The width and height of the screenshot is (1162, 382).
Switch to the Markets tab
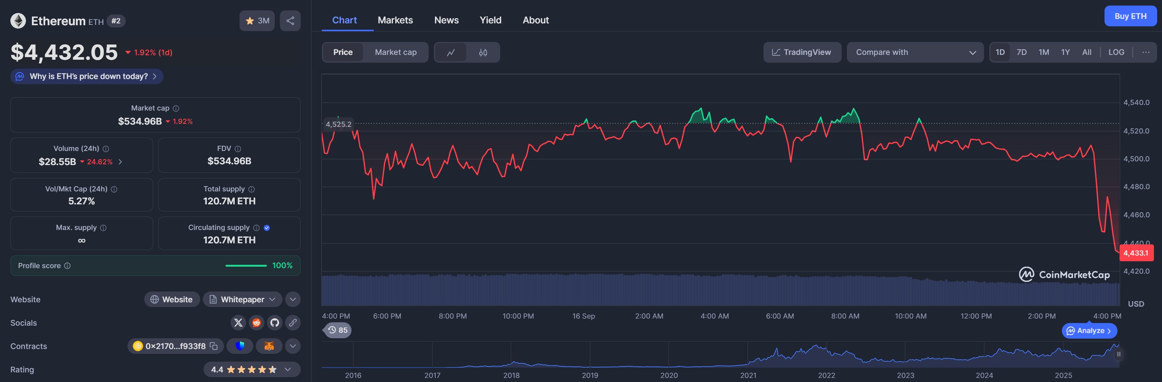click(x=395, y=20)
